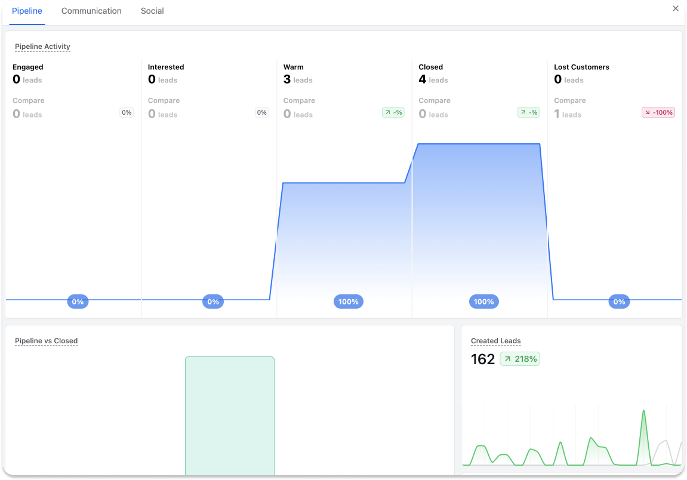Image resolution: width=687 pixels, height=480 pixels.
Task: Click the 4 leads value under Closed
Action: click(x=433, y=79)
